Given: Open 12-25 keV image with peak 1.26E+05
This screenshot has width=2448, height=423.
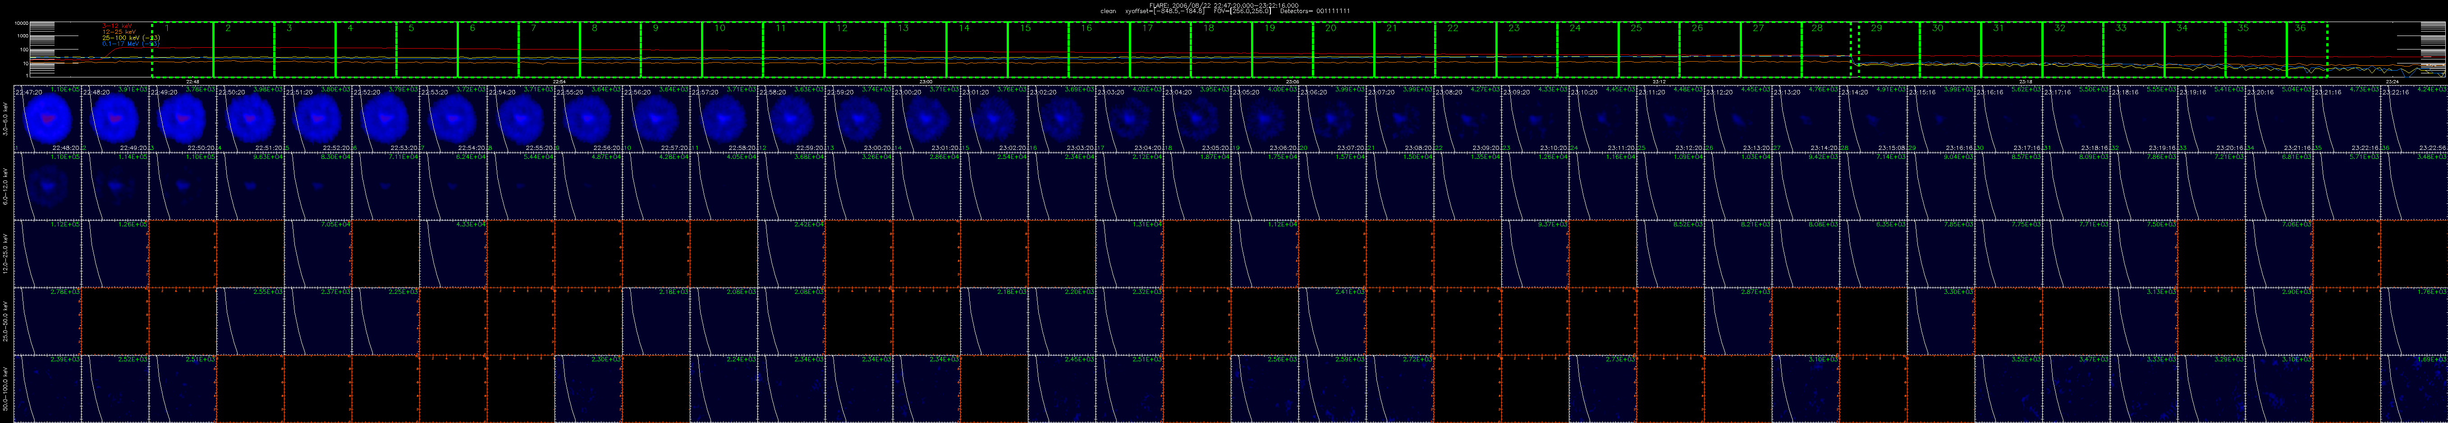Looking at the screenshot, I should coord(115,253).
